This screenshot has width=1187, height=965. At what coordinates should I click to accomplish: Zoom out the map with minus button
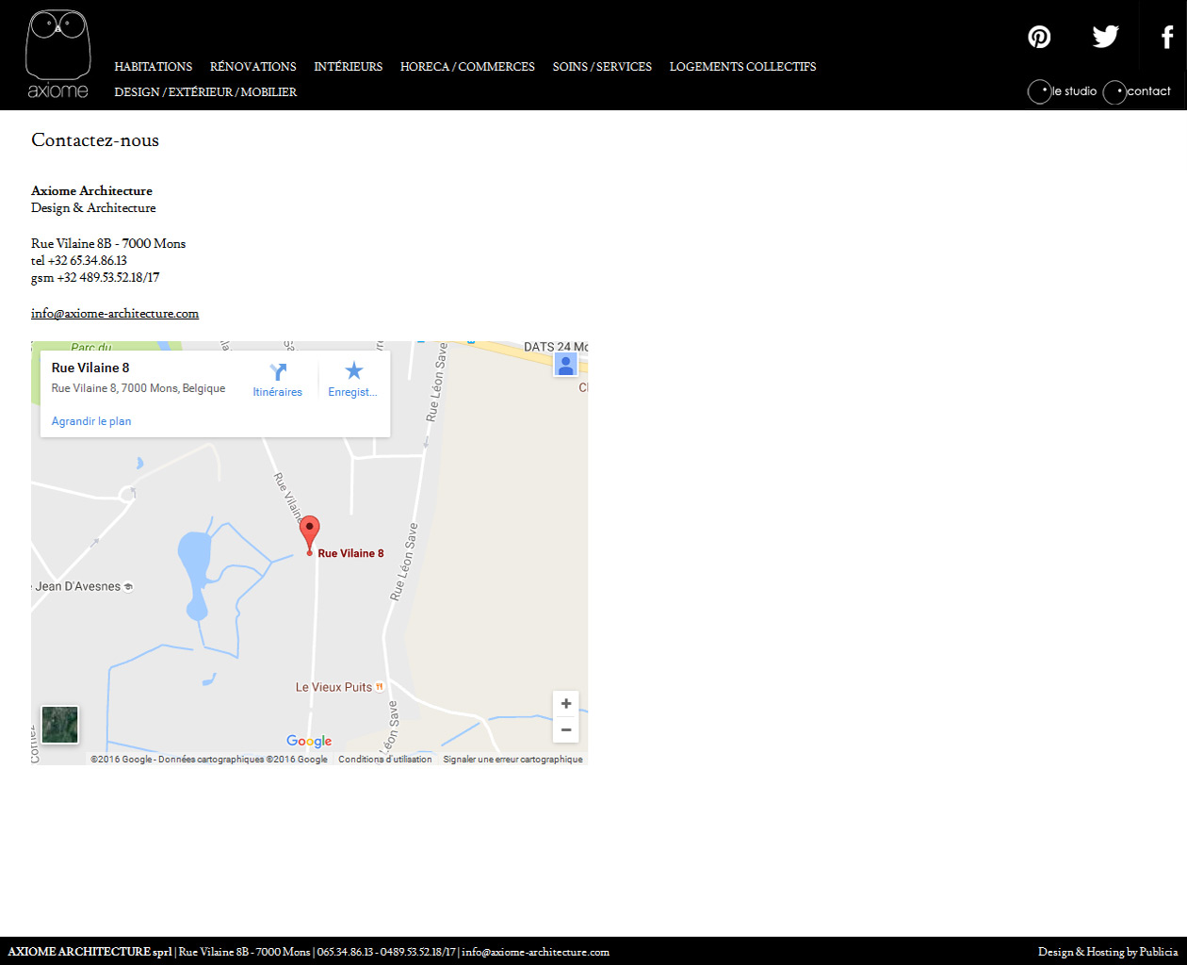[x=566, y=729]
